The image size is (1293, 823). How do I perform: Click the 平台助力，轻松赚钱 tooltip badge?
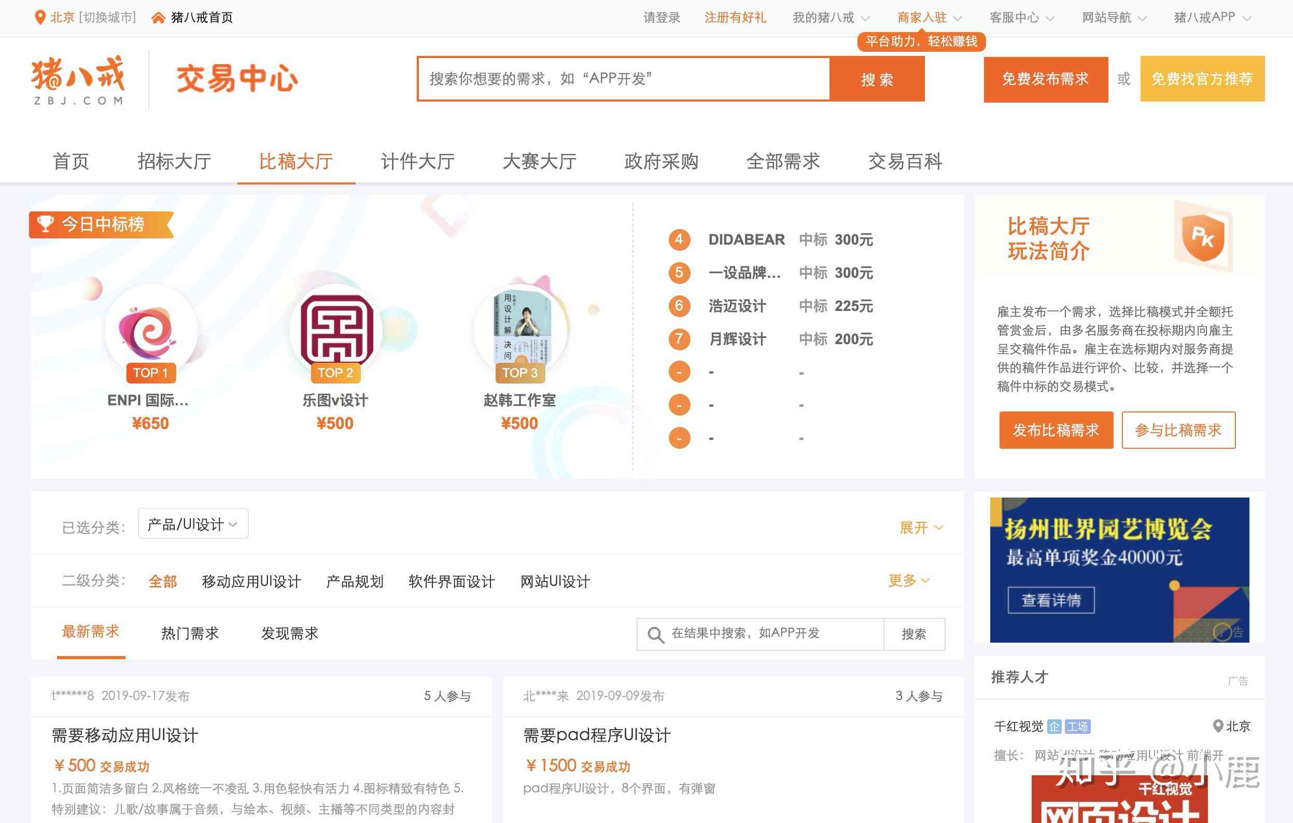[x=921, y=41]
